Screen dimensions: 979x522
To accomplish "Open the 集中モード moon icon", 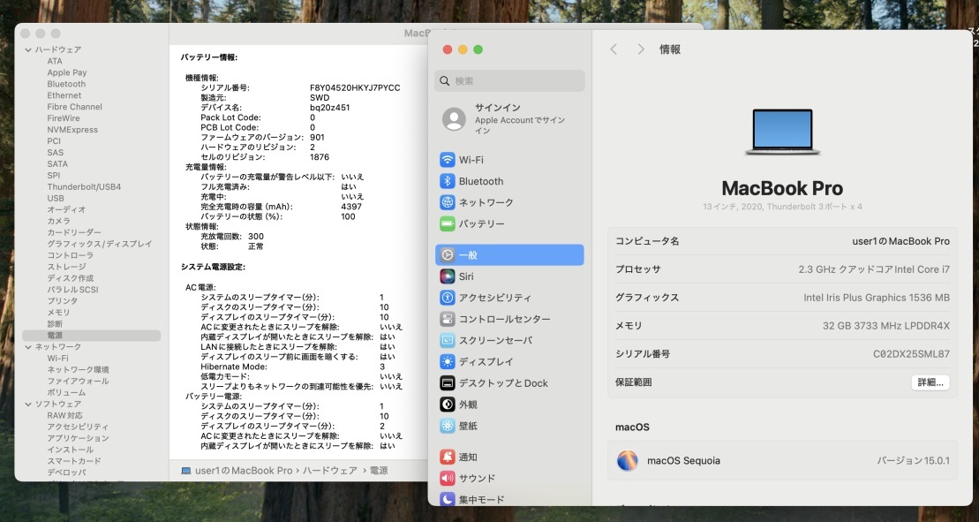I will click(x=447, y=499).
